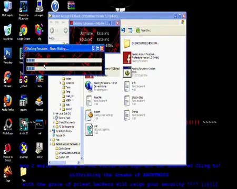This screenshot has width=237, height=189.
Task: Select the Config Server folder in tree
Action: (x=63, y=149)
